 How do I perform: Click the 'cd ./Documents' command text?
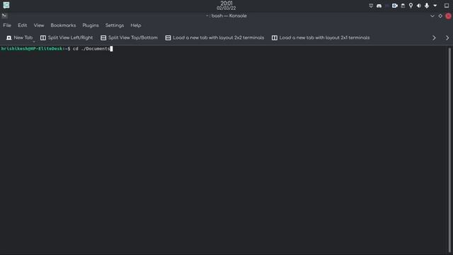click(x=91, y=49)
